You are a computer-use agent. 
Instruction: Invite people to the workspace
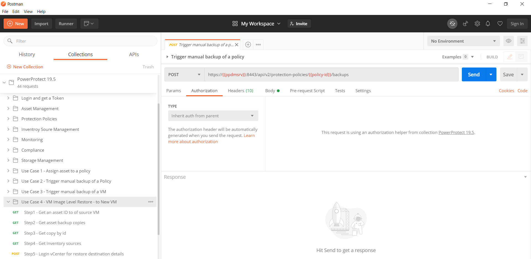click(299, 24)
